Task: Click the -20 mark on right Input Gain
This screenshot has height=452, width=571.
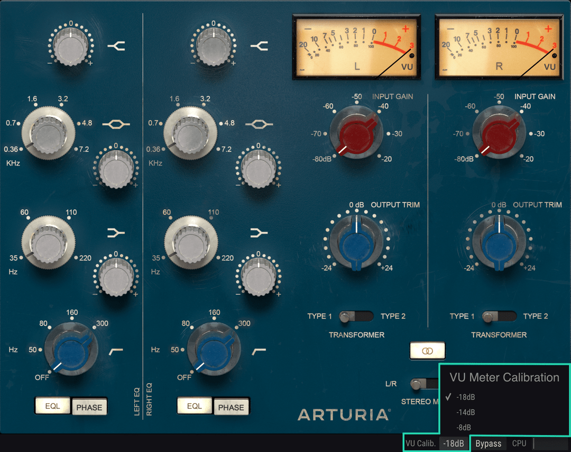Action: [529, 159]
